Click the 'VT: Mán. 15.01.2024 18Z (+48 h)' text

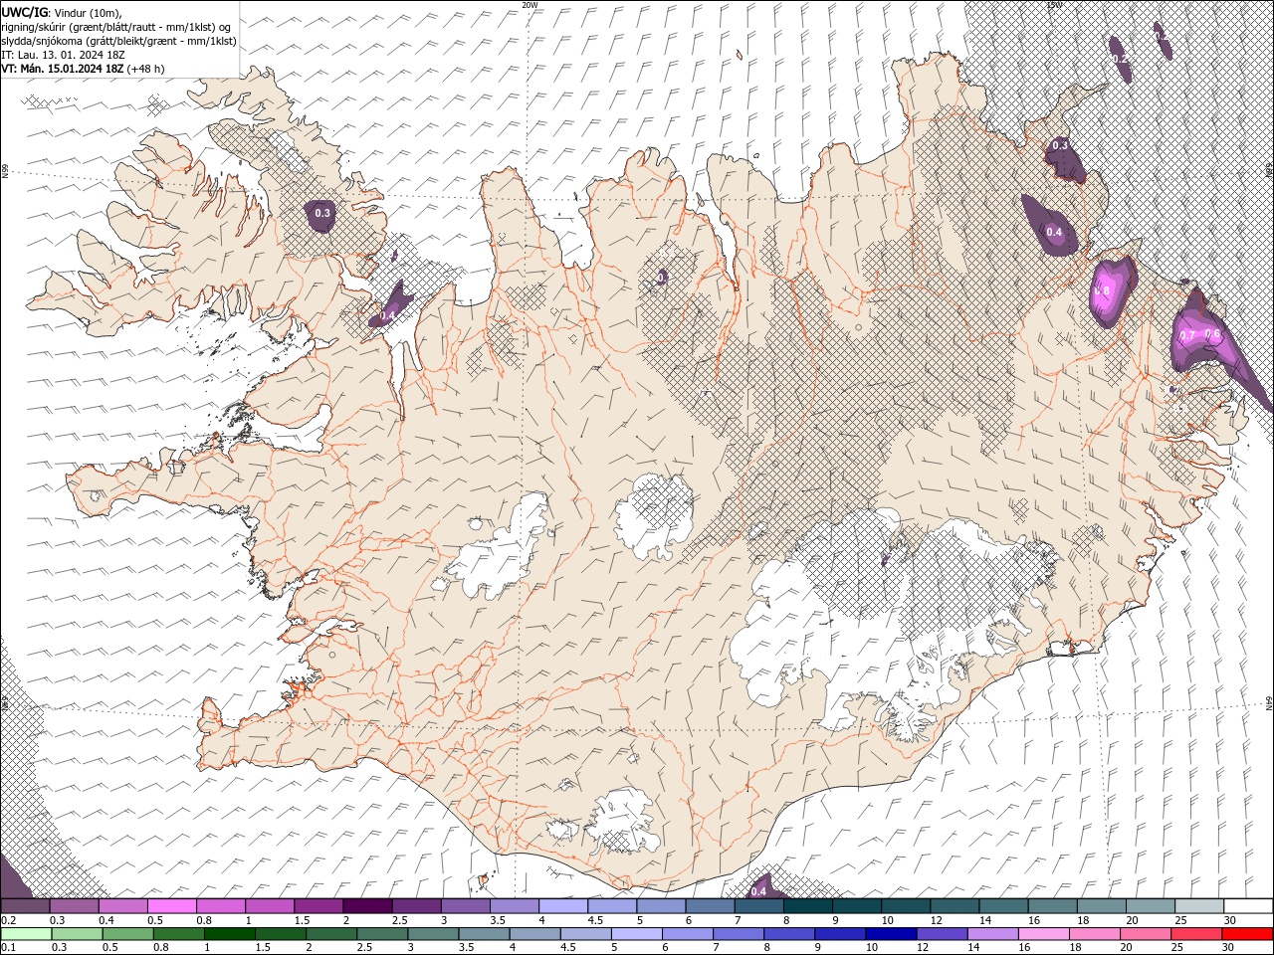[83, 69]
